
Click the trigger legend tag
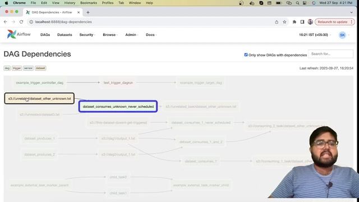tap(17, 68)
